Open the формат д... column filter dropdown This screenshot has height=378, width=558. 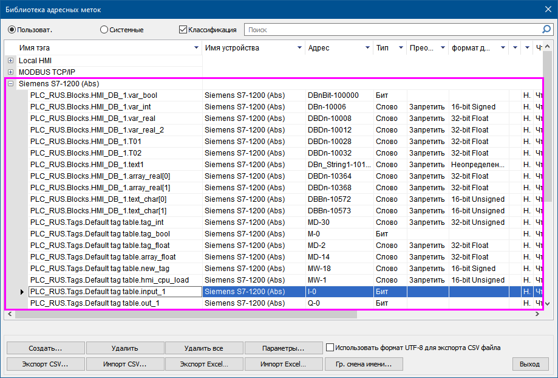coord(503,48)
